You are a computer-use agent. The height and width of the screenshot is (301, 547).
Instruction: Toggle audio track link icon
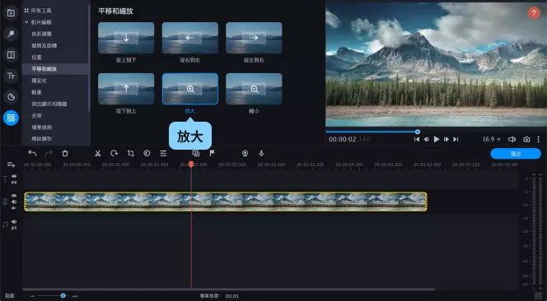point(14,228)
